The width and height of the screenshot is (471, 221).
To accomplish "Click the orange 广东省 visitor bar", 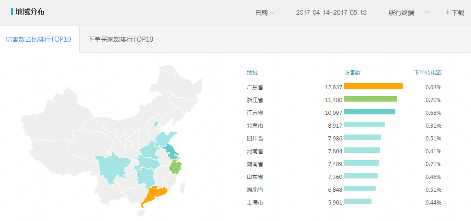I will [x=373, y=86].
